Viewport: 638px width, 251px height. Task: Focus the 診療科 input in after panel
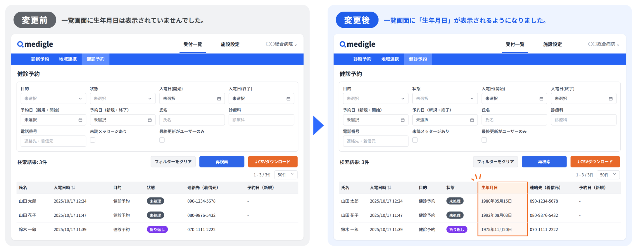click(584, 120)
